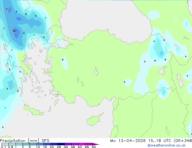Click the legend tick label '10'
The width and height of the screenshot is (192, 148).
38,147
